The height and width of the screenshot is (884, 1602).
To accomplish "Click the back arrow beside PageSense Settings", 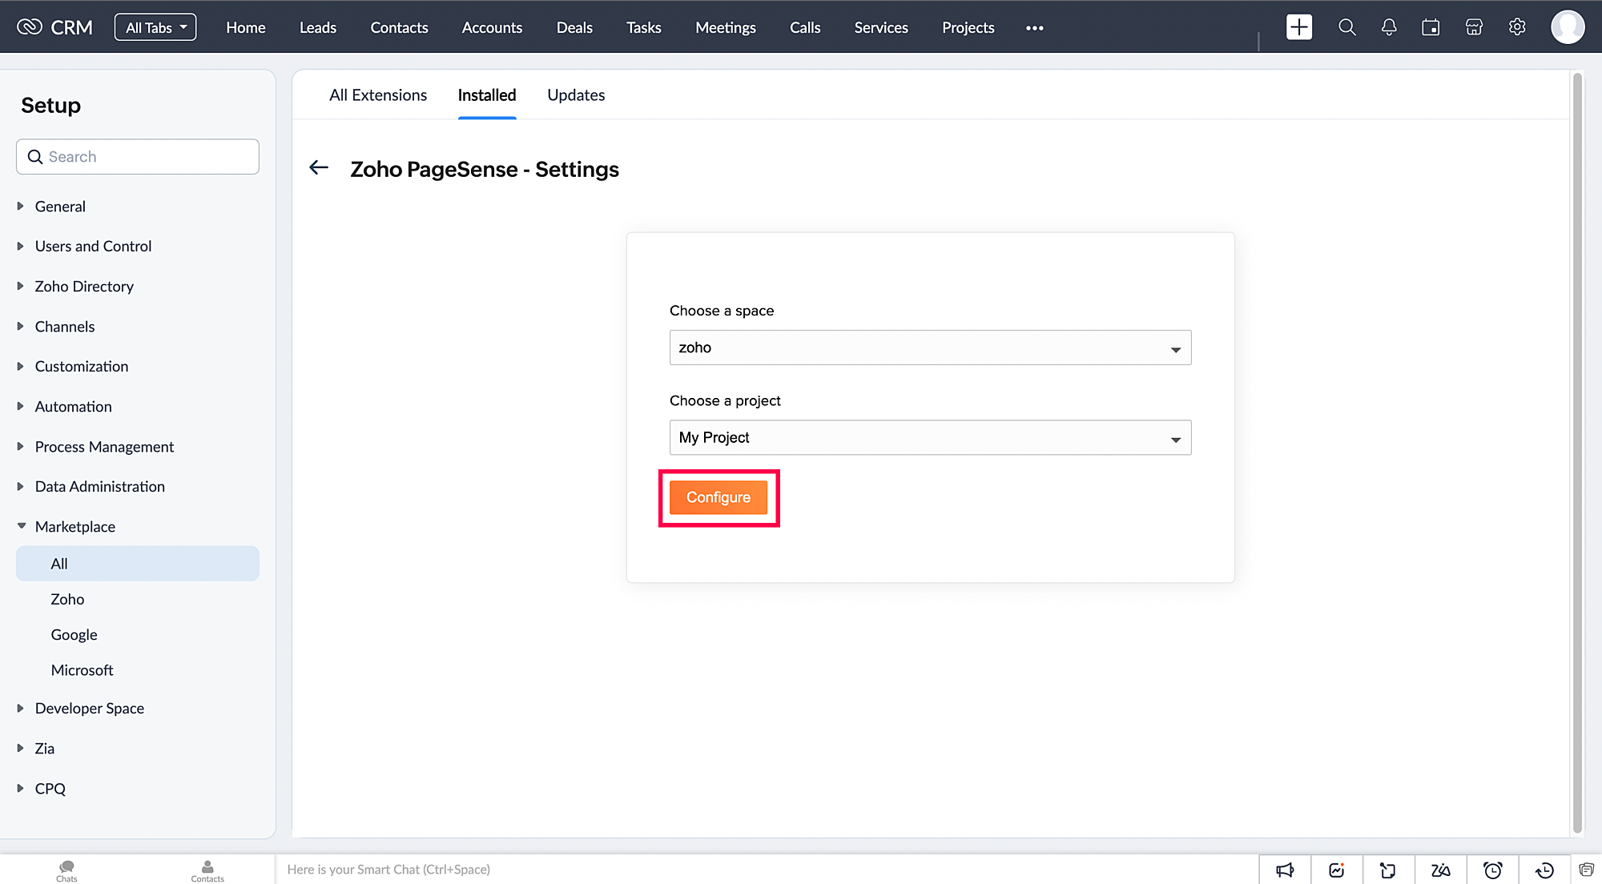I will click(319, 167).
